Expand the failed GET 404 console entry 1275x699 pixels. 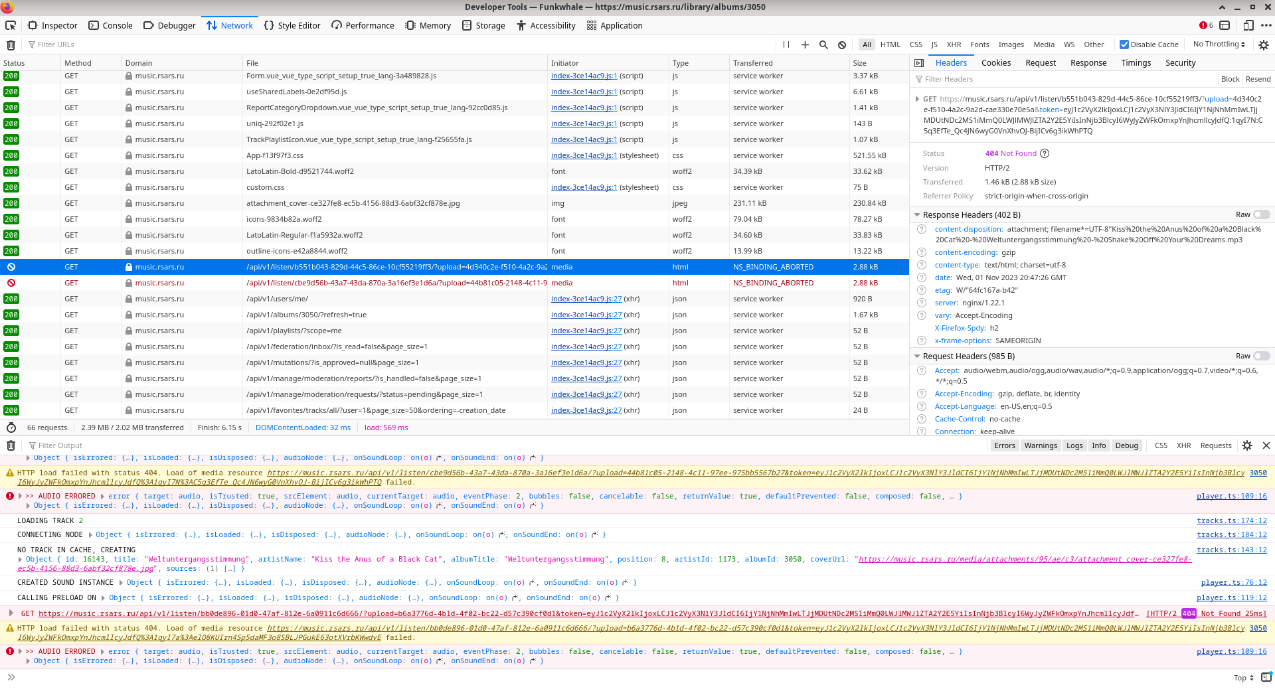[x=11, y=613]
